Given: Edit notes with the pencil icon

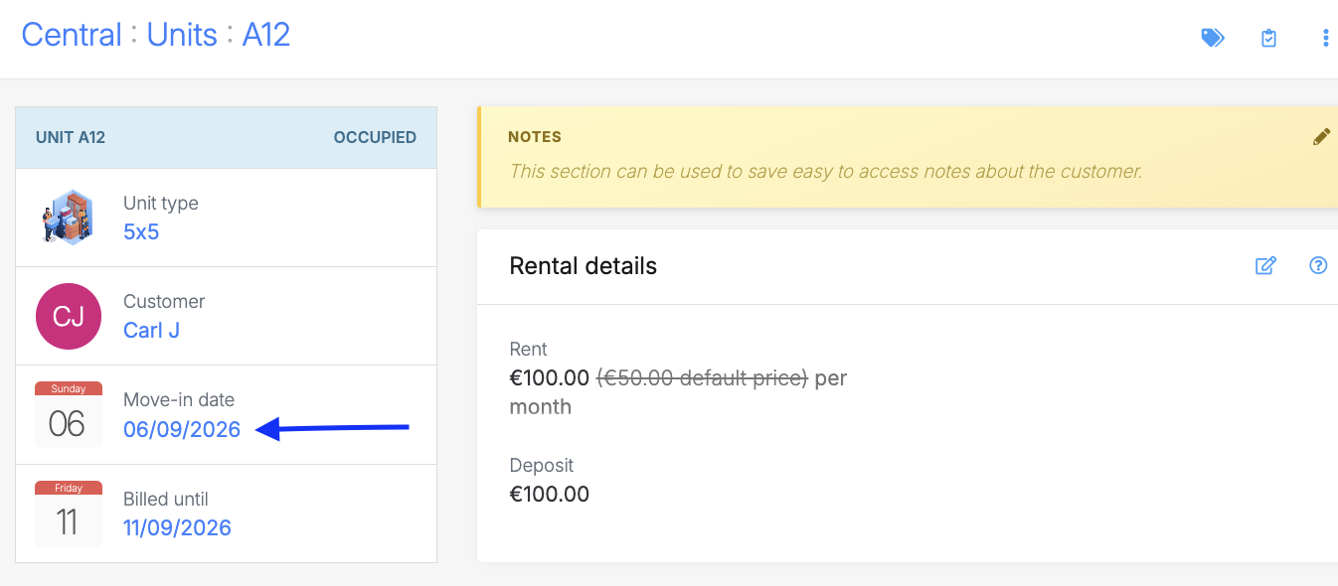Looking at the screenshot, I should (1321, 137).
